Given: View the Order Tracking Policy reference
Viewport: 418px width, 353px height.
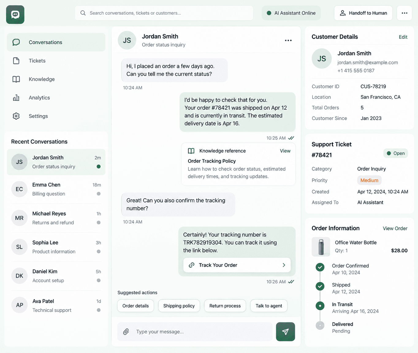Looking at the screenshot, I should click(285, 151).
